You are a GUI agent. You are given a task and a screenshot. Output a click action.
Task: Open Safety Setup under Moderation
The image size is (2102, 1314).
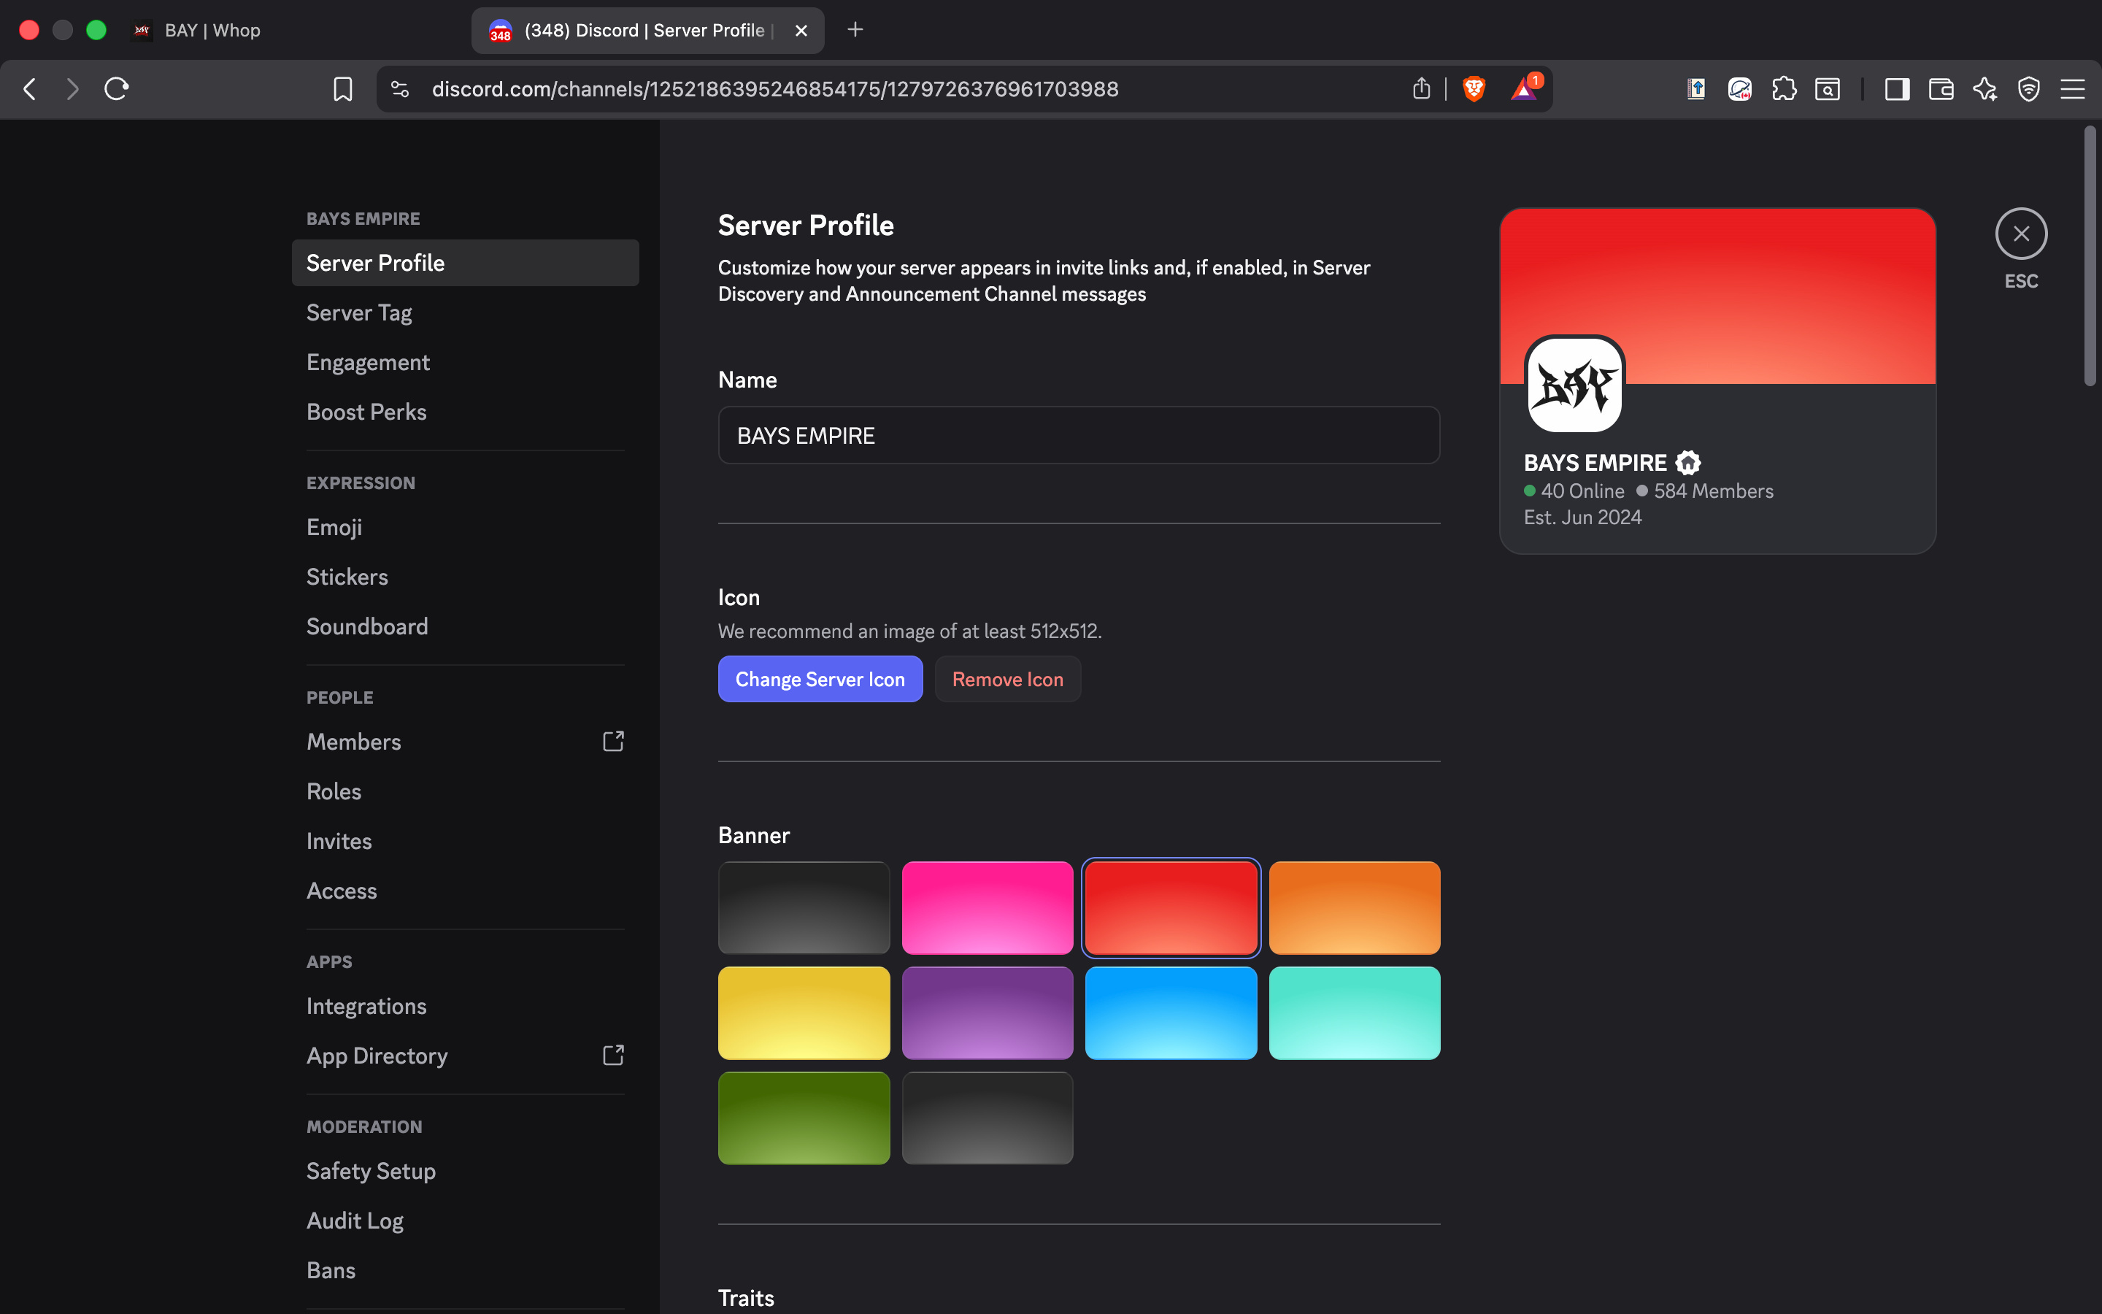tap(466, 1171)
